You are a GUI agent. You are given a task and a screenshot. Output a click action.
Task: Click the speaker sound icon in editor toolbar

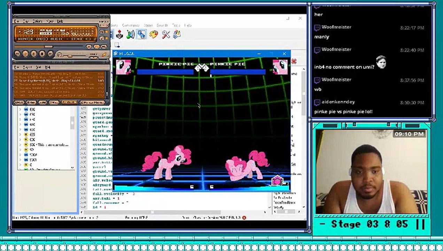pyautogui.click(x=131, y=35)
